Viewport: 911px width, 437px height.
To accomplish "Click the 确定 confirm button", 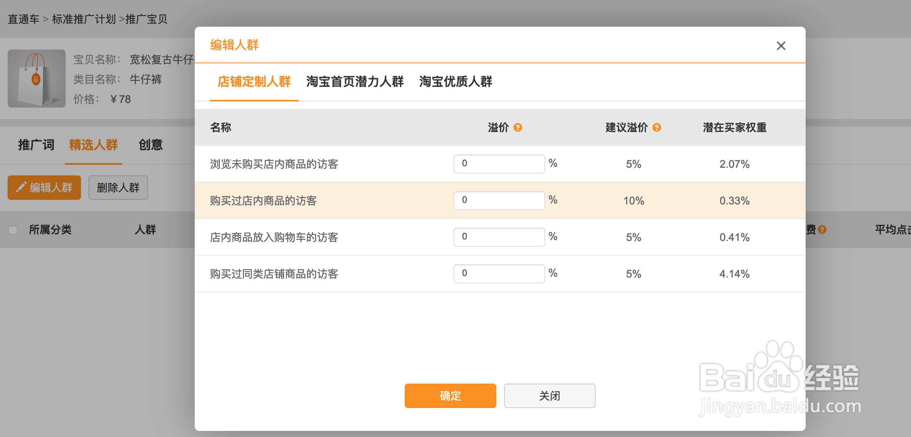I will (450, 396).
